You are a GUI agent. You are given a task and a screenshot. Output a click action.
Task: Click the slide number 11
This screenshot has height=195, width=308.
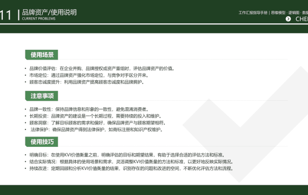coord(6,15)
